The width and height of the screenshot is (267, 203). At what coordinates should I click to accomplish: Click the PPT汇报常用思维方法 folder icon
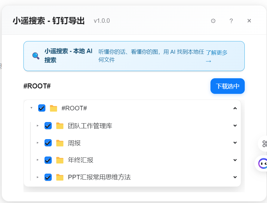coord(60,178)
